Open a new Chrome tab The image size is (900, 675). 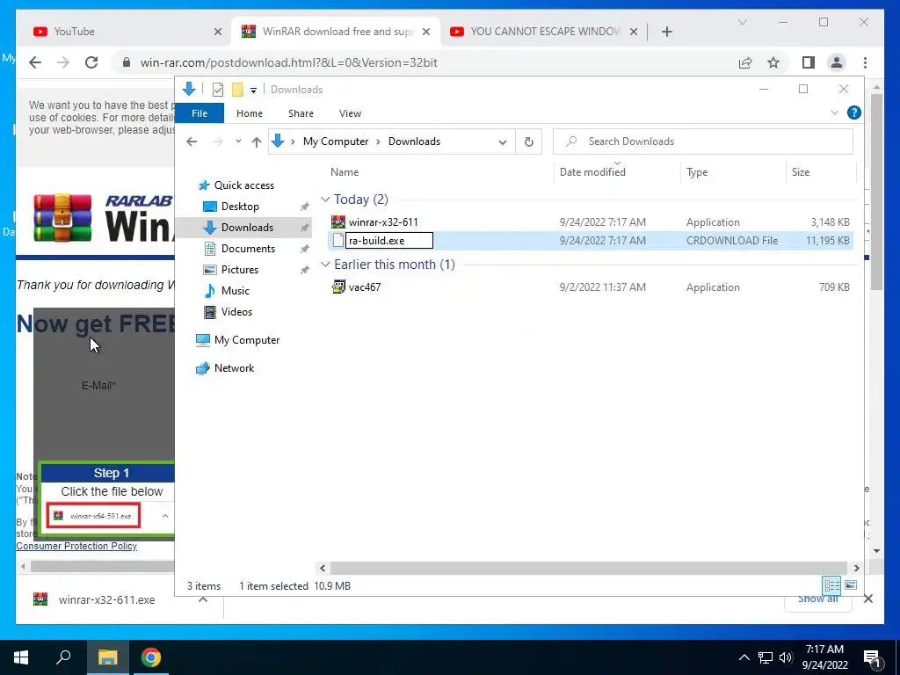(666, 32)
